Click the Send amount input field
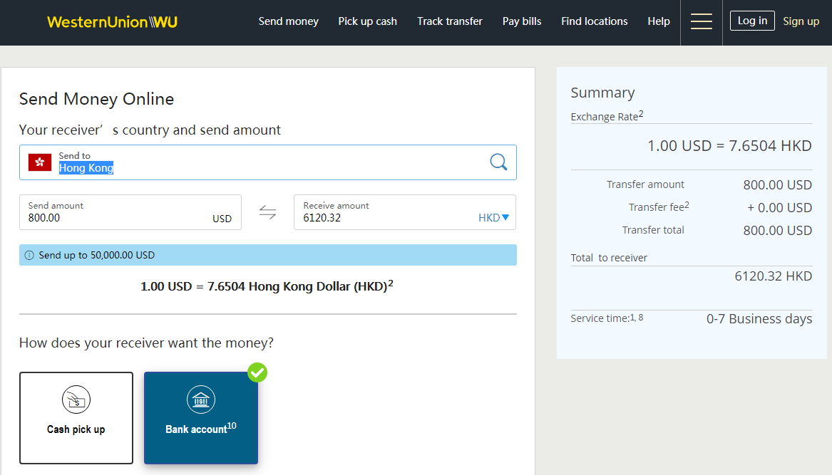The width and height of the screenshot is (832, 475). 114,218
